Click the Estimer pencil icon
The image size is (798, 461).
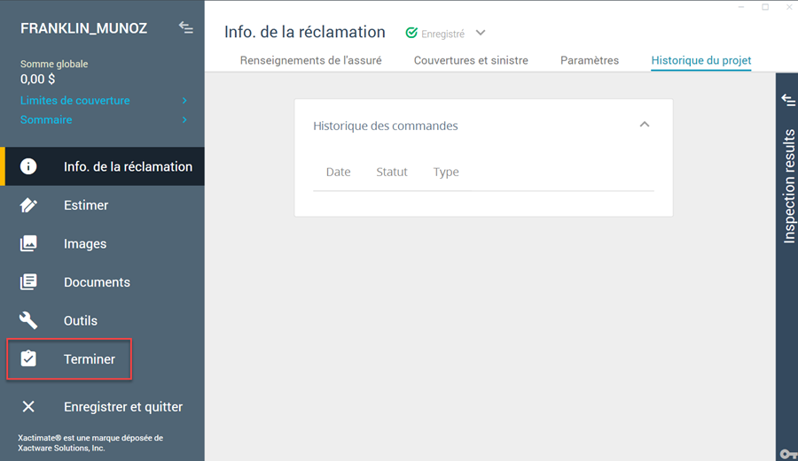coord(28,205)
